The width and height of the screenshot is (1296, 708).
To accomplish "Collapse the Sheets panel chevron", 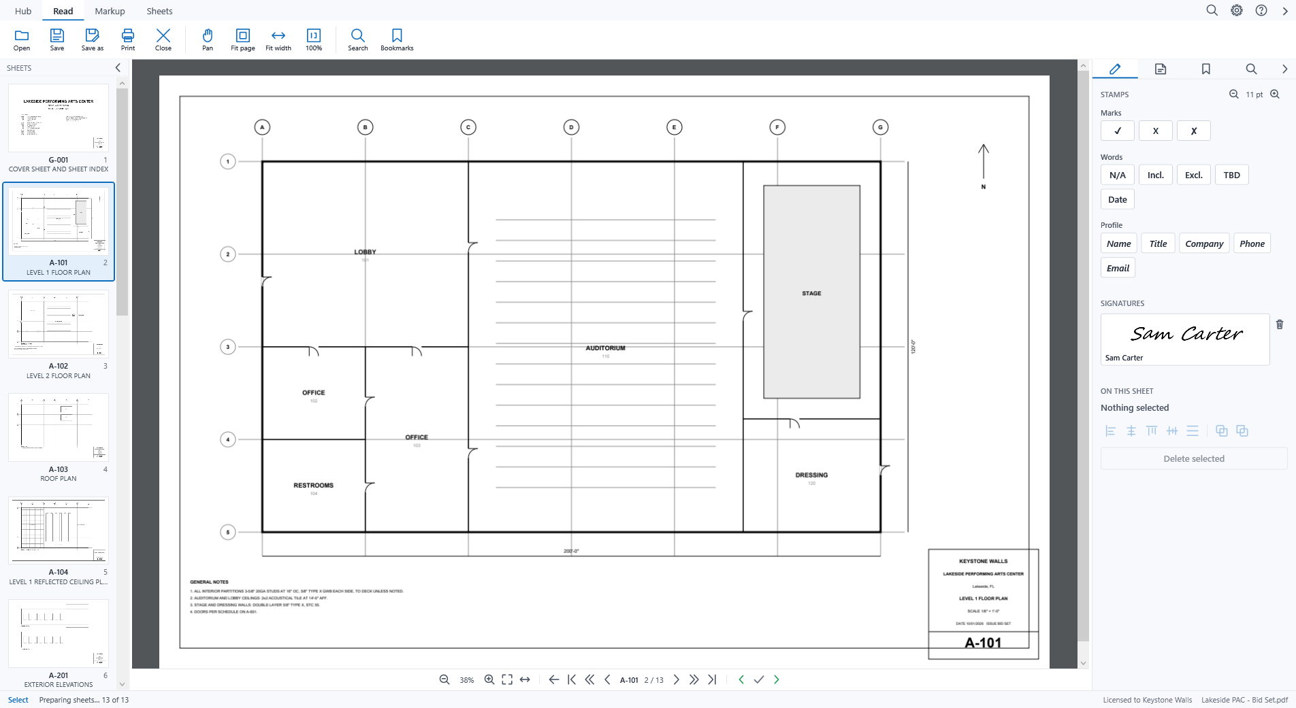I will pyautogui.click(x=118, y=67).
